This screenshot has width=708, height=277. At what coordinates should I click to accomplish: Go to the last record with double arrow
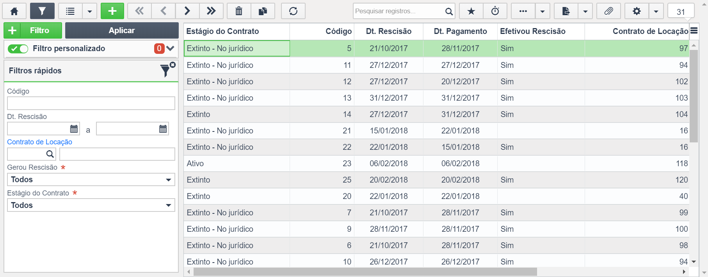pos(211,11)
